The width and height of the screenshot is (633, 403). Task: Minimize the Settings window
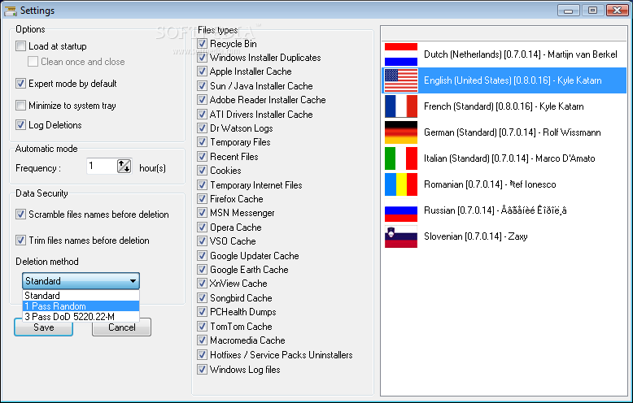point(569,10)
